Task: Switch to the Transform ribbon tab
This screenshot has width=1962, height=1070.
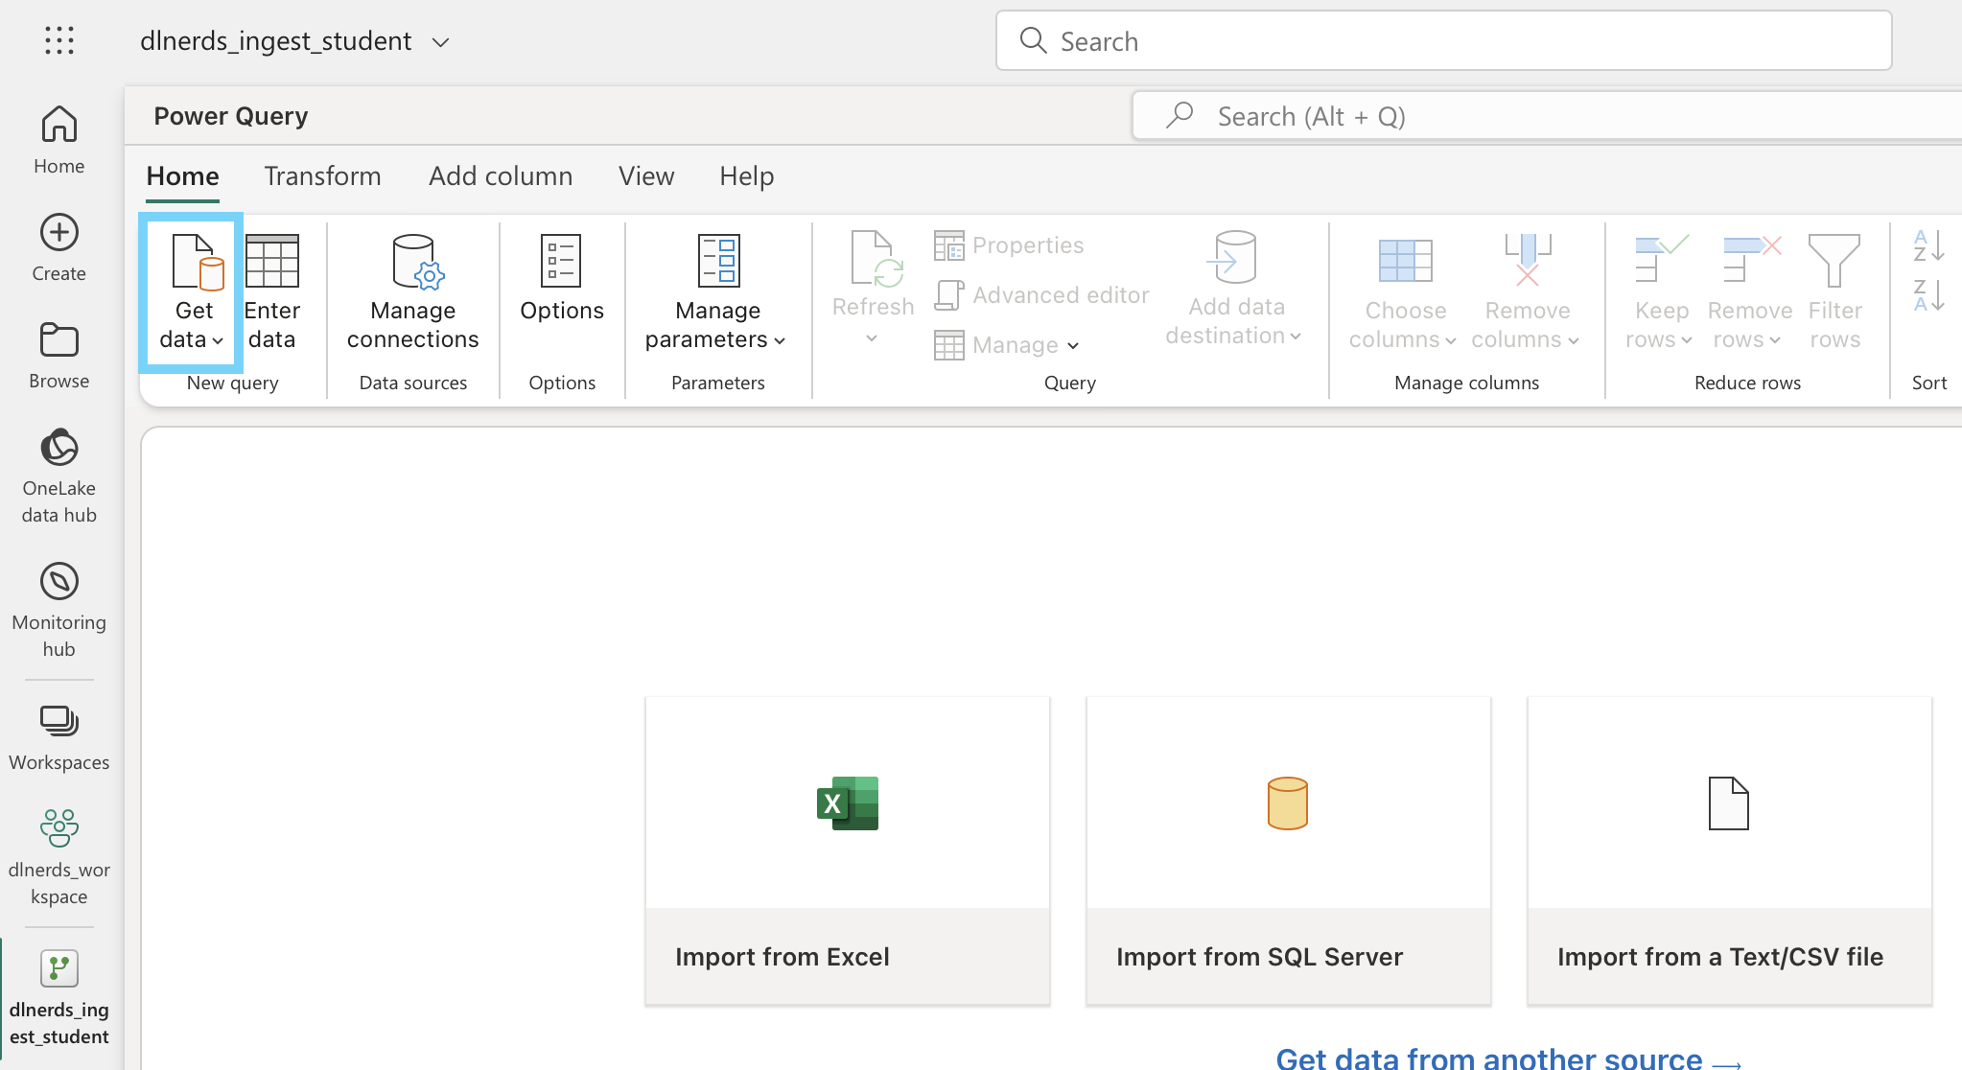Action: [322, 176]
